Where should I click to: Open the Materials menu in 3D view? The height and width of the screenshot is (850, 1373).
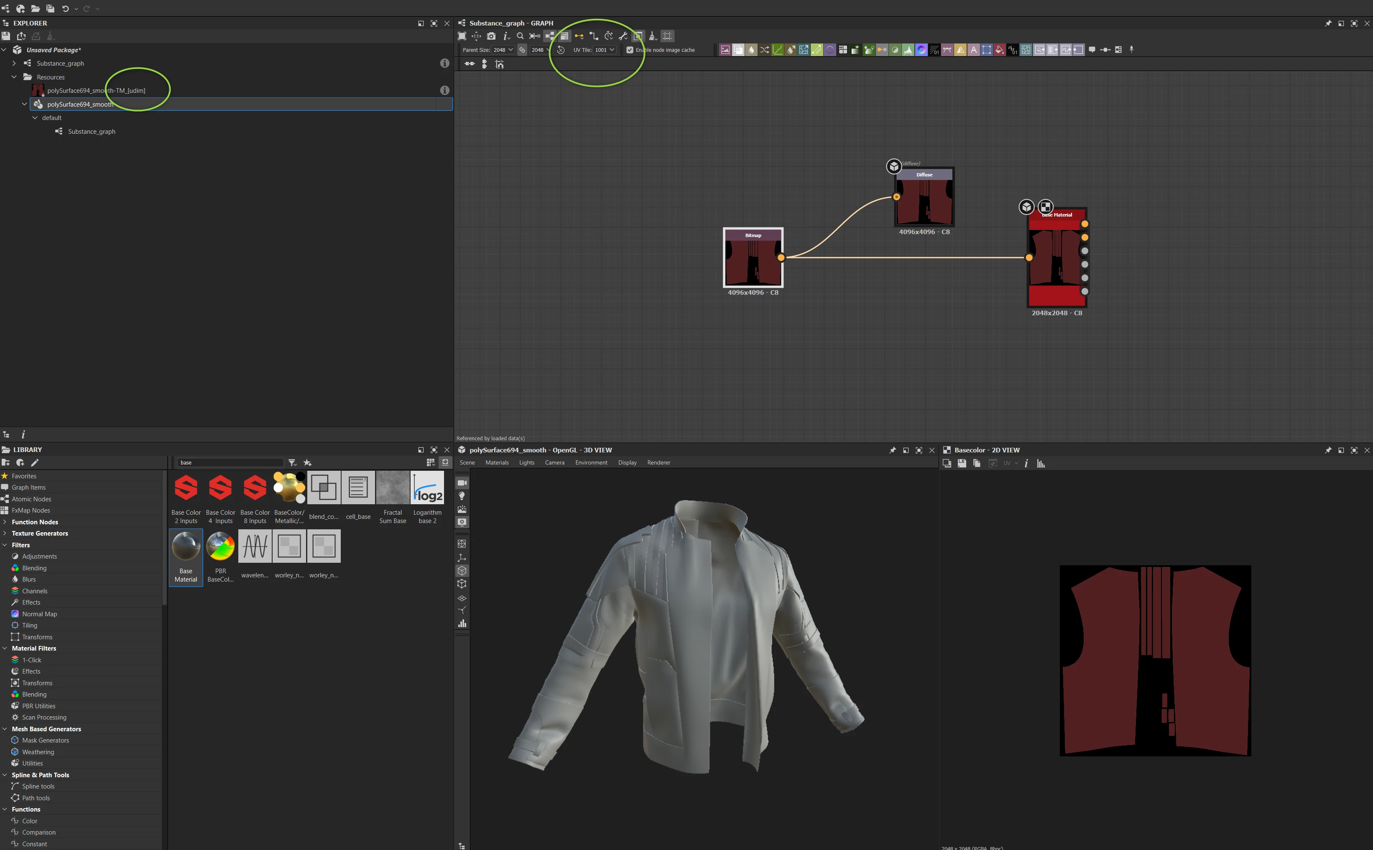(x=497, y=463)
